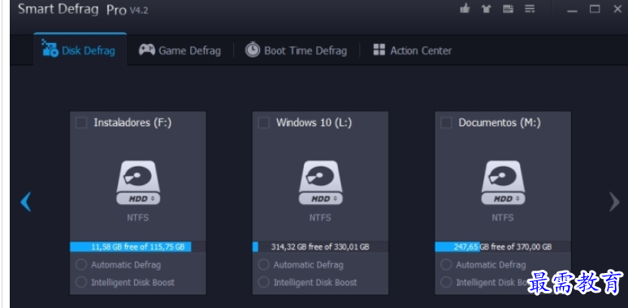Enable Automatic Defrag for Windows 10 (L:)

(x=263, y=265)
